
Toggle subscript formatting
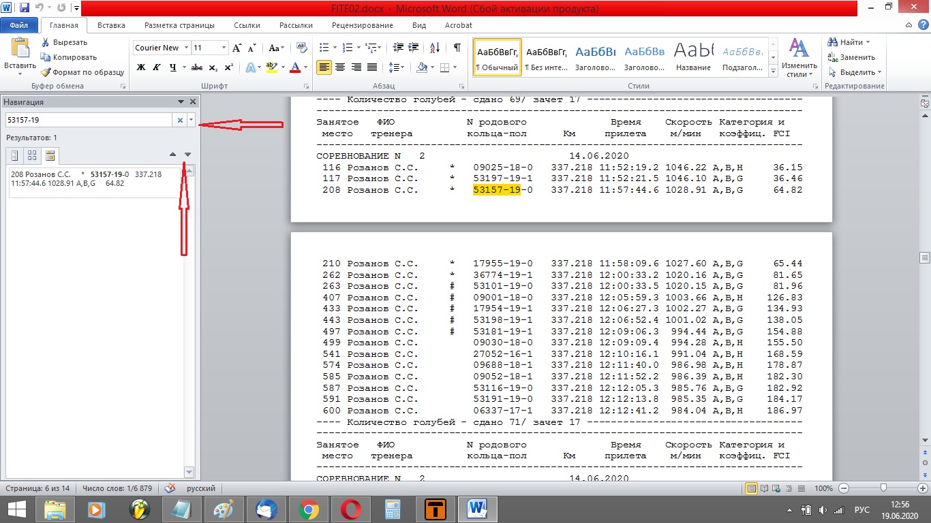[213, 67]
